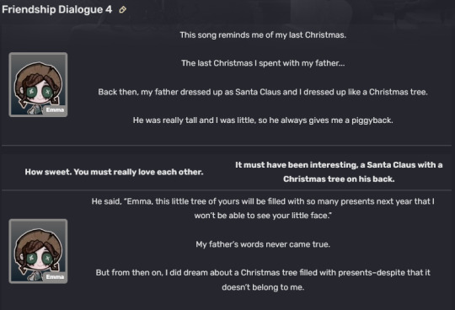
Task: Click the line beginning "But from then on, I did dream"
Action: pyautogui.click(x=263, y=280)
